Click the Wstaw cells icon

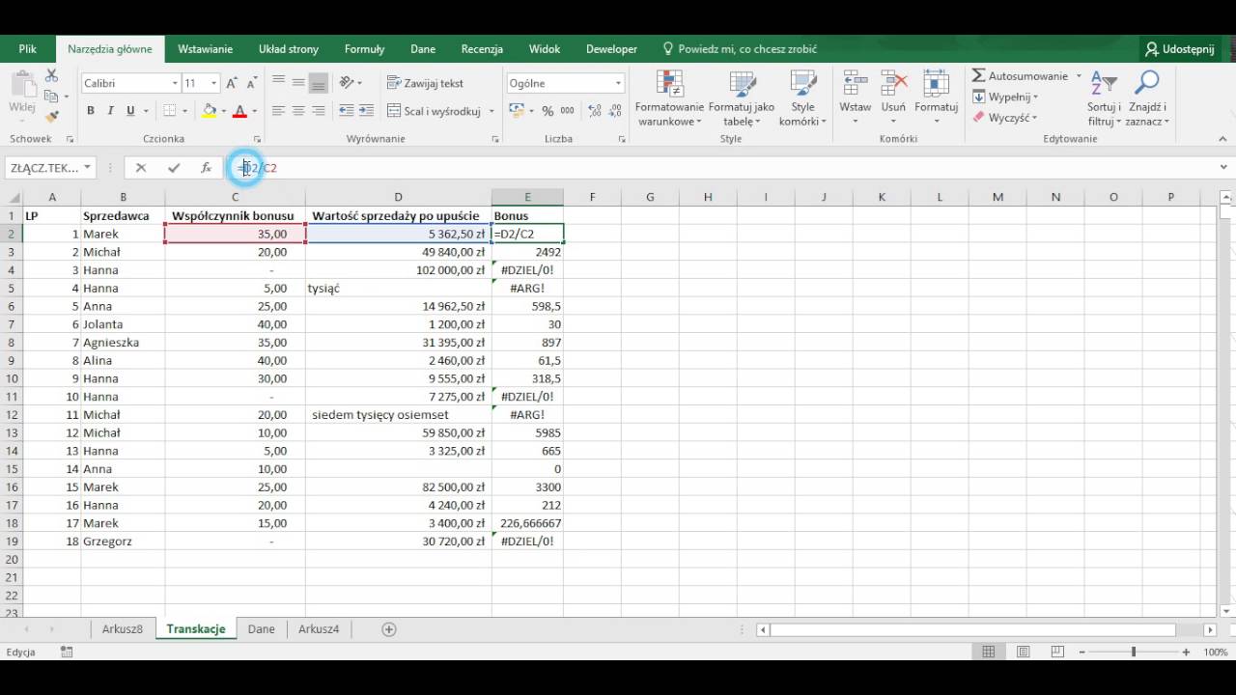[855, 84]
